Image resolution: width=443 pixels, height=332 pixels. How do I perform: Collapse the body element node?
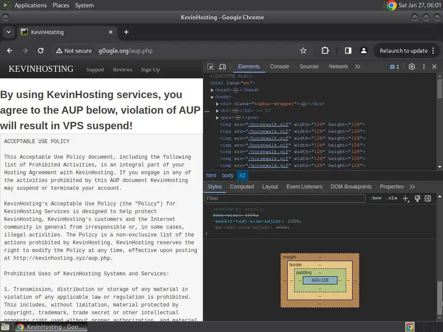tap(212, 97)
